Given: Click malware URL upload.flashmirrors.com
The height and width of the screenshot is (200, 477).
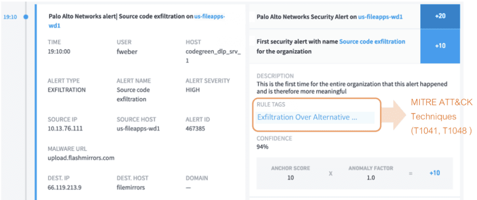Looking at the screenshot, I should point(81,158).
